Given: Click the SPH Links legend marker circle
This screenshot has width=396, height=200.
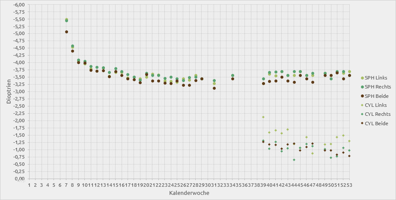Looking at the screenshot, I should pyautogui.click(x=363, y=78).
